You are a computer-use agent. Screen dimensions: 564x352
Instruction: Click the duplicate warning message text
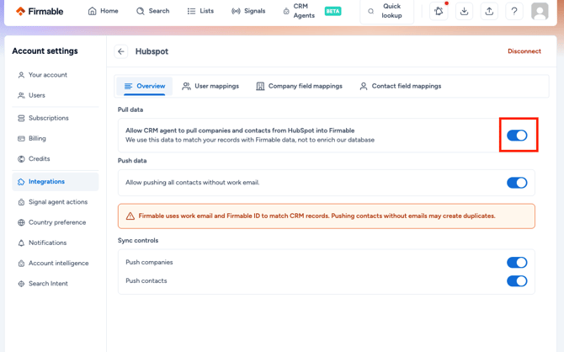[x=317, y=216]
